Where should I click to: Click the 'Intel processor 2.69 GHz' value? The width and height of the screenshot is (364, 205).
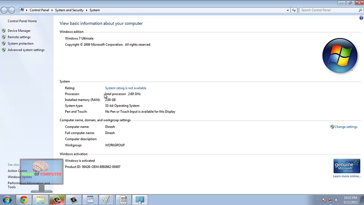[123, 94]
